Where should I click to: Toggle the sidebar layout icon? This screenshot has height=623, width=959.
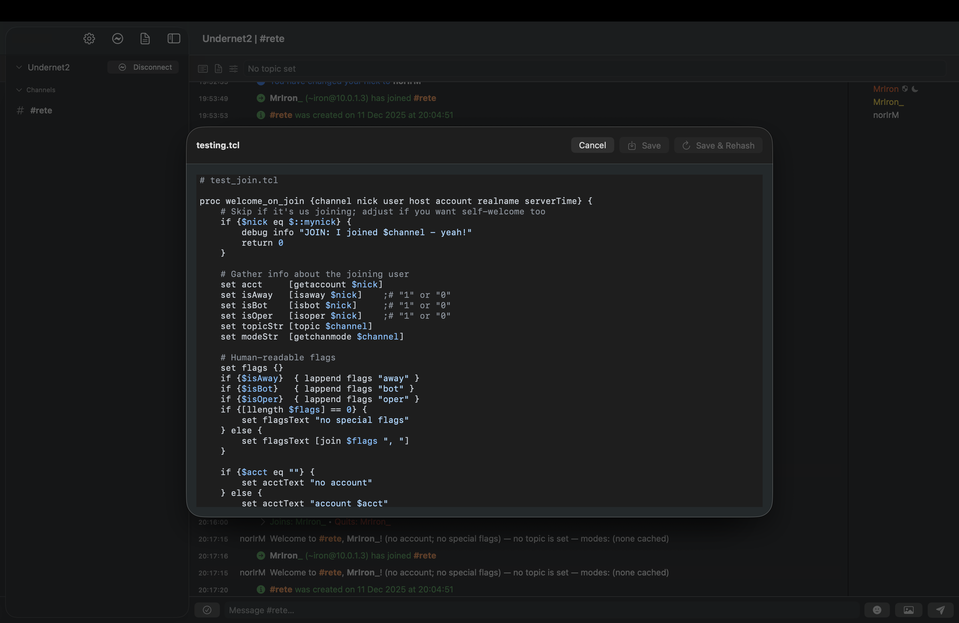[x=173, y=38]
